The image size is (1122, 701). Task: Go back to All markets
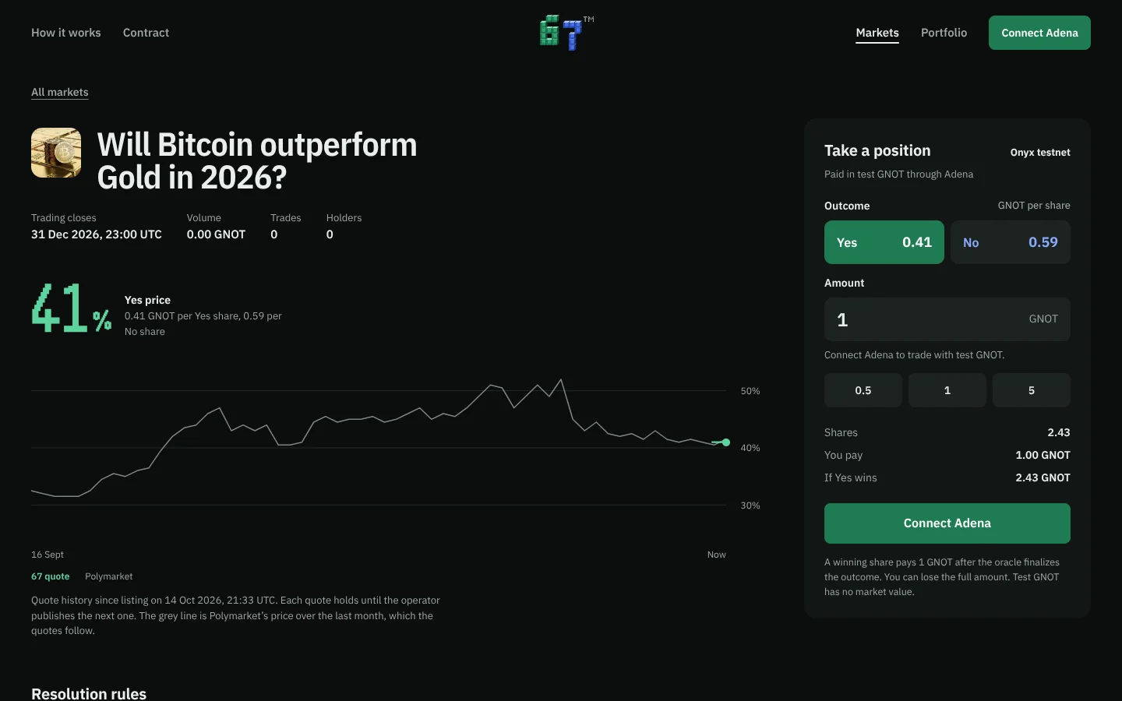(60, 92)
